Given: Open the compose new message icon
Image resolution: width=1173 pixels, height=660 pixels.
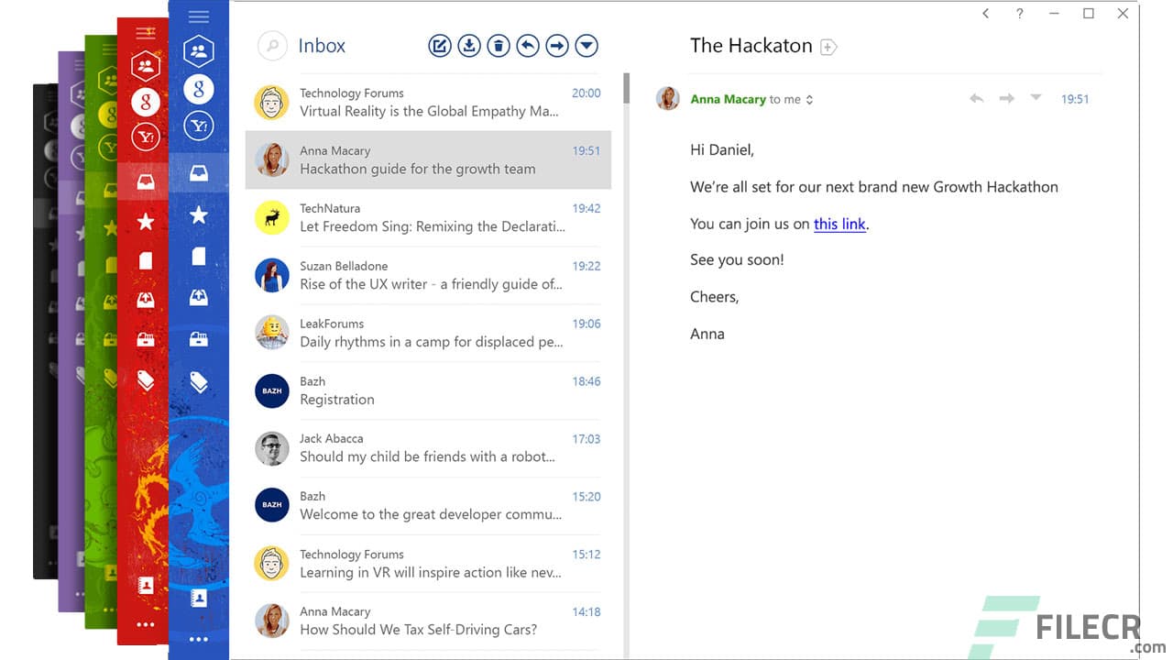Looking at the screenshot, I should coord(440,45).
